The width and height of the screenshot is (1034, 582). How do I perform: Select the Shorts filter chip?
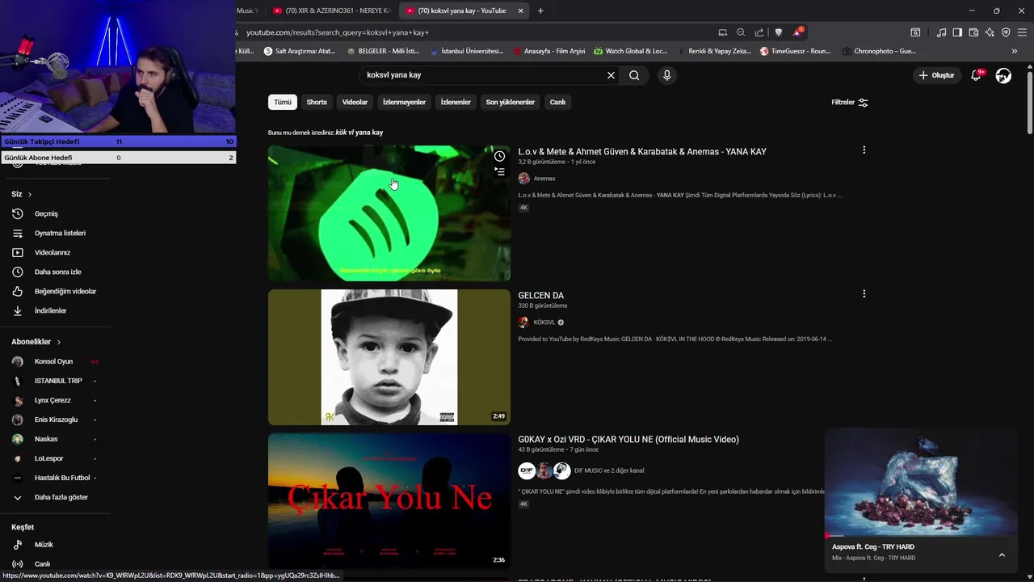[x=317, y=102]
